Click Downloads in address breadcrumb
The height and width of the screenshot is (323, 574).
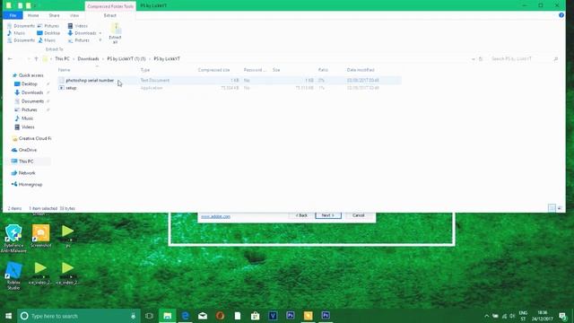point(88,59)
